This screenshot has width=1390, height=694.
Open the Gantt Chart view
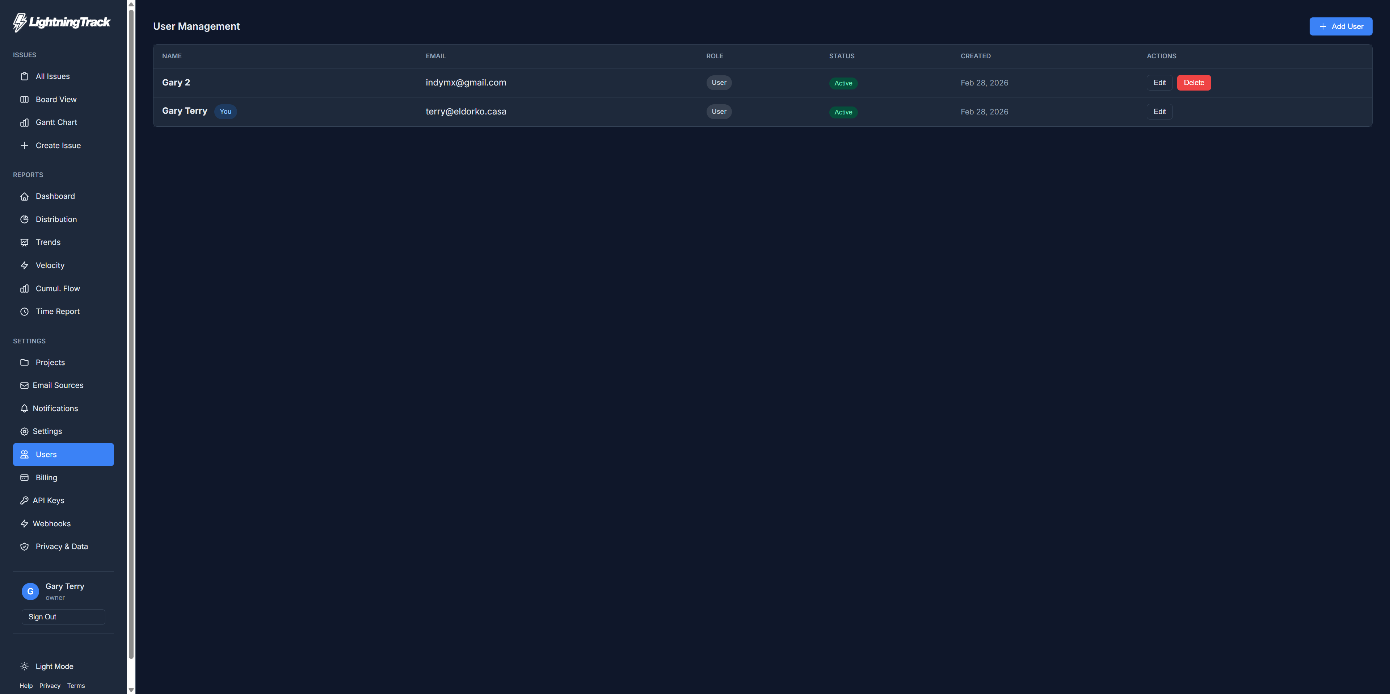pos(56,122)
